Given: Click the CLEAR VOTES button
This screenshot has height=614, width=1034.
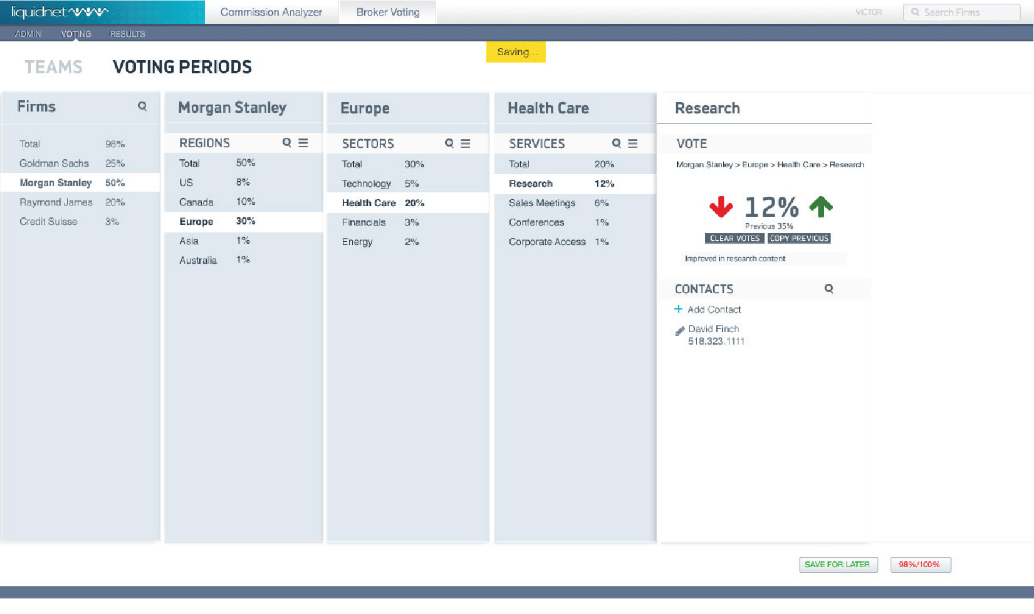Looking at the screenshot, I should [734, 239].
